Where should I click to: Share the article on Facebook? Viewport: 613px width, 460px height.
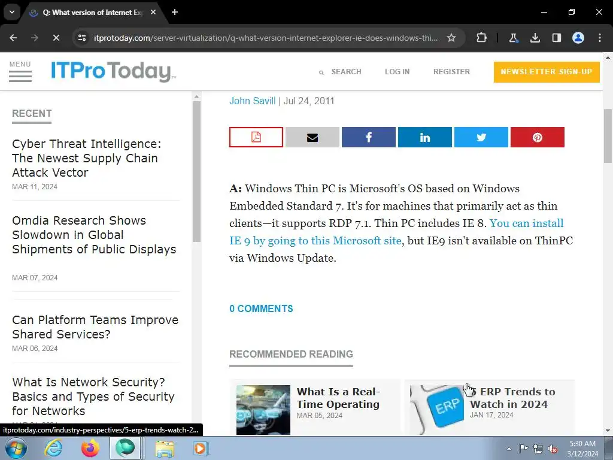(369, 137)
